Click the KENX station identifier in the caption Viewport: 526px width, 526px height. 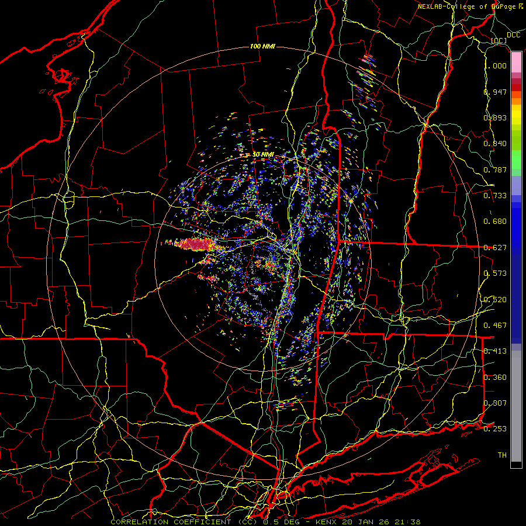pyautogui.click(x=327, y=522)
